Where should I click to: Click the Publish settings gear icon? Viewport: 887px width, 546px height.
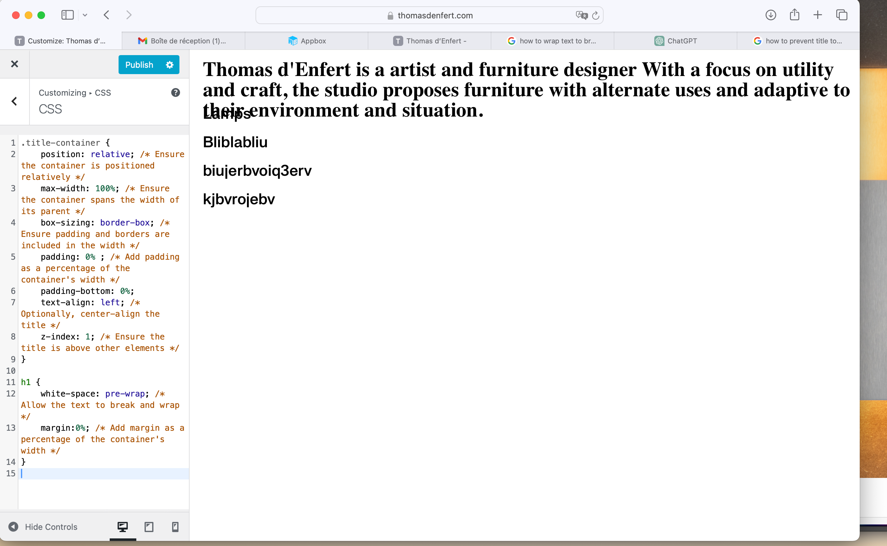(x=170, y=65)
